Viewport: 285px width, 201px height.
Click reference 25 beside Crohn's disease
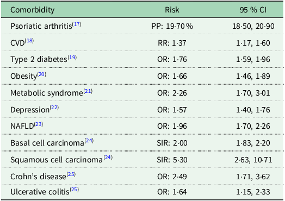point(71,174)
